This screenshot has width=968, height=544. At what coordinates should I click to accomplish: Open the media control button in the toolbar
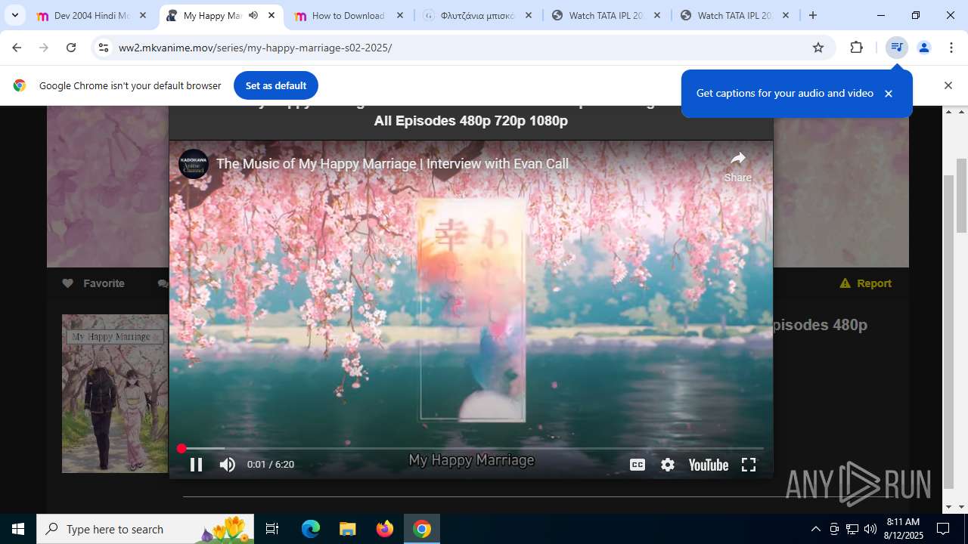coord(897,48)
